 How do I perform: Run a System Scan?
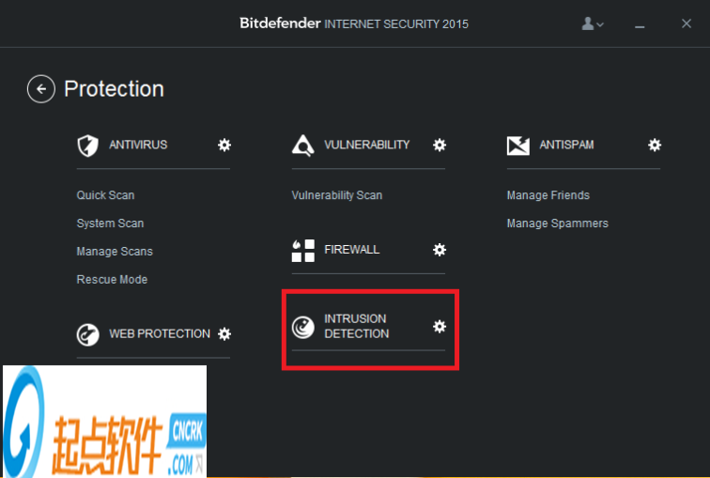click(110, 224)
